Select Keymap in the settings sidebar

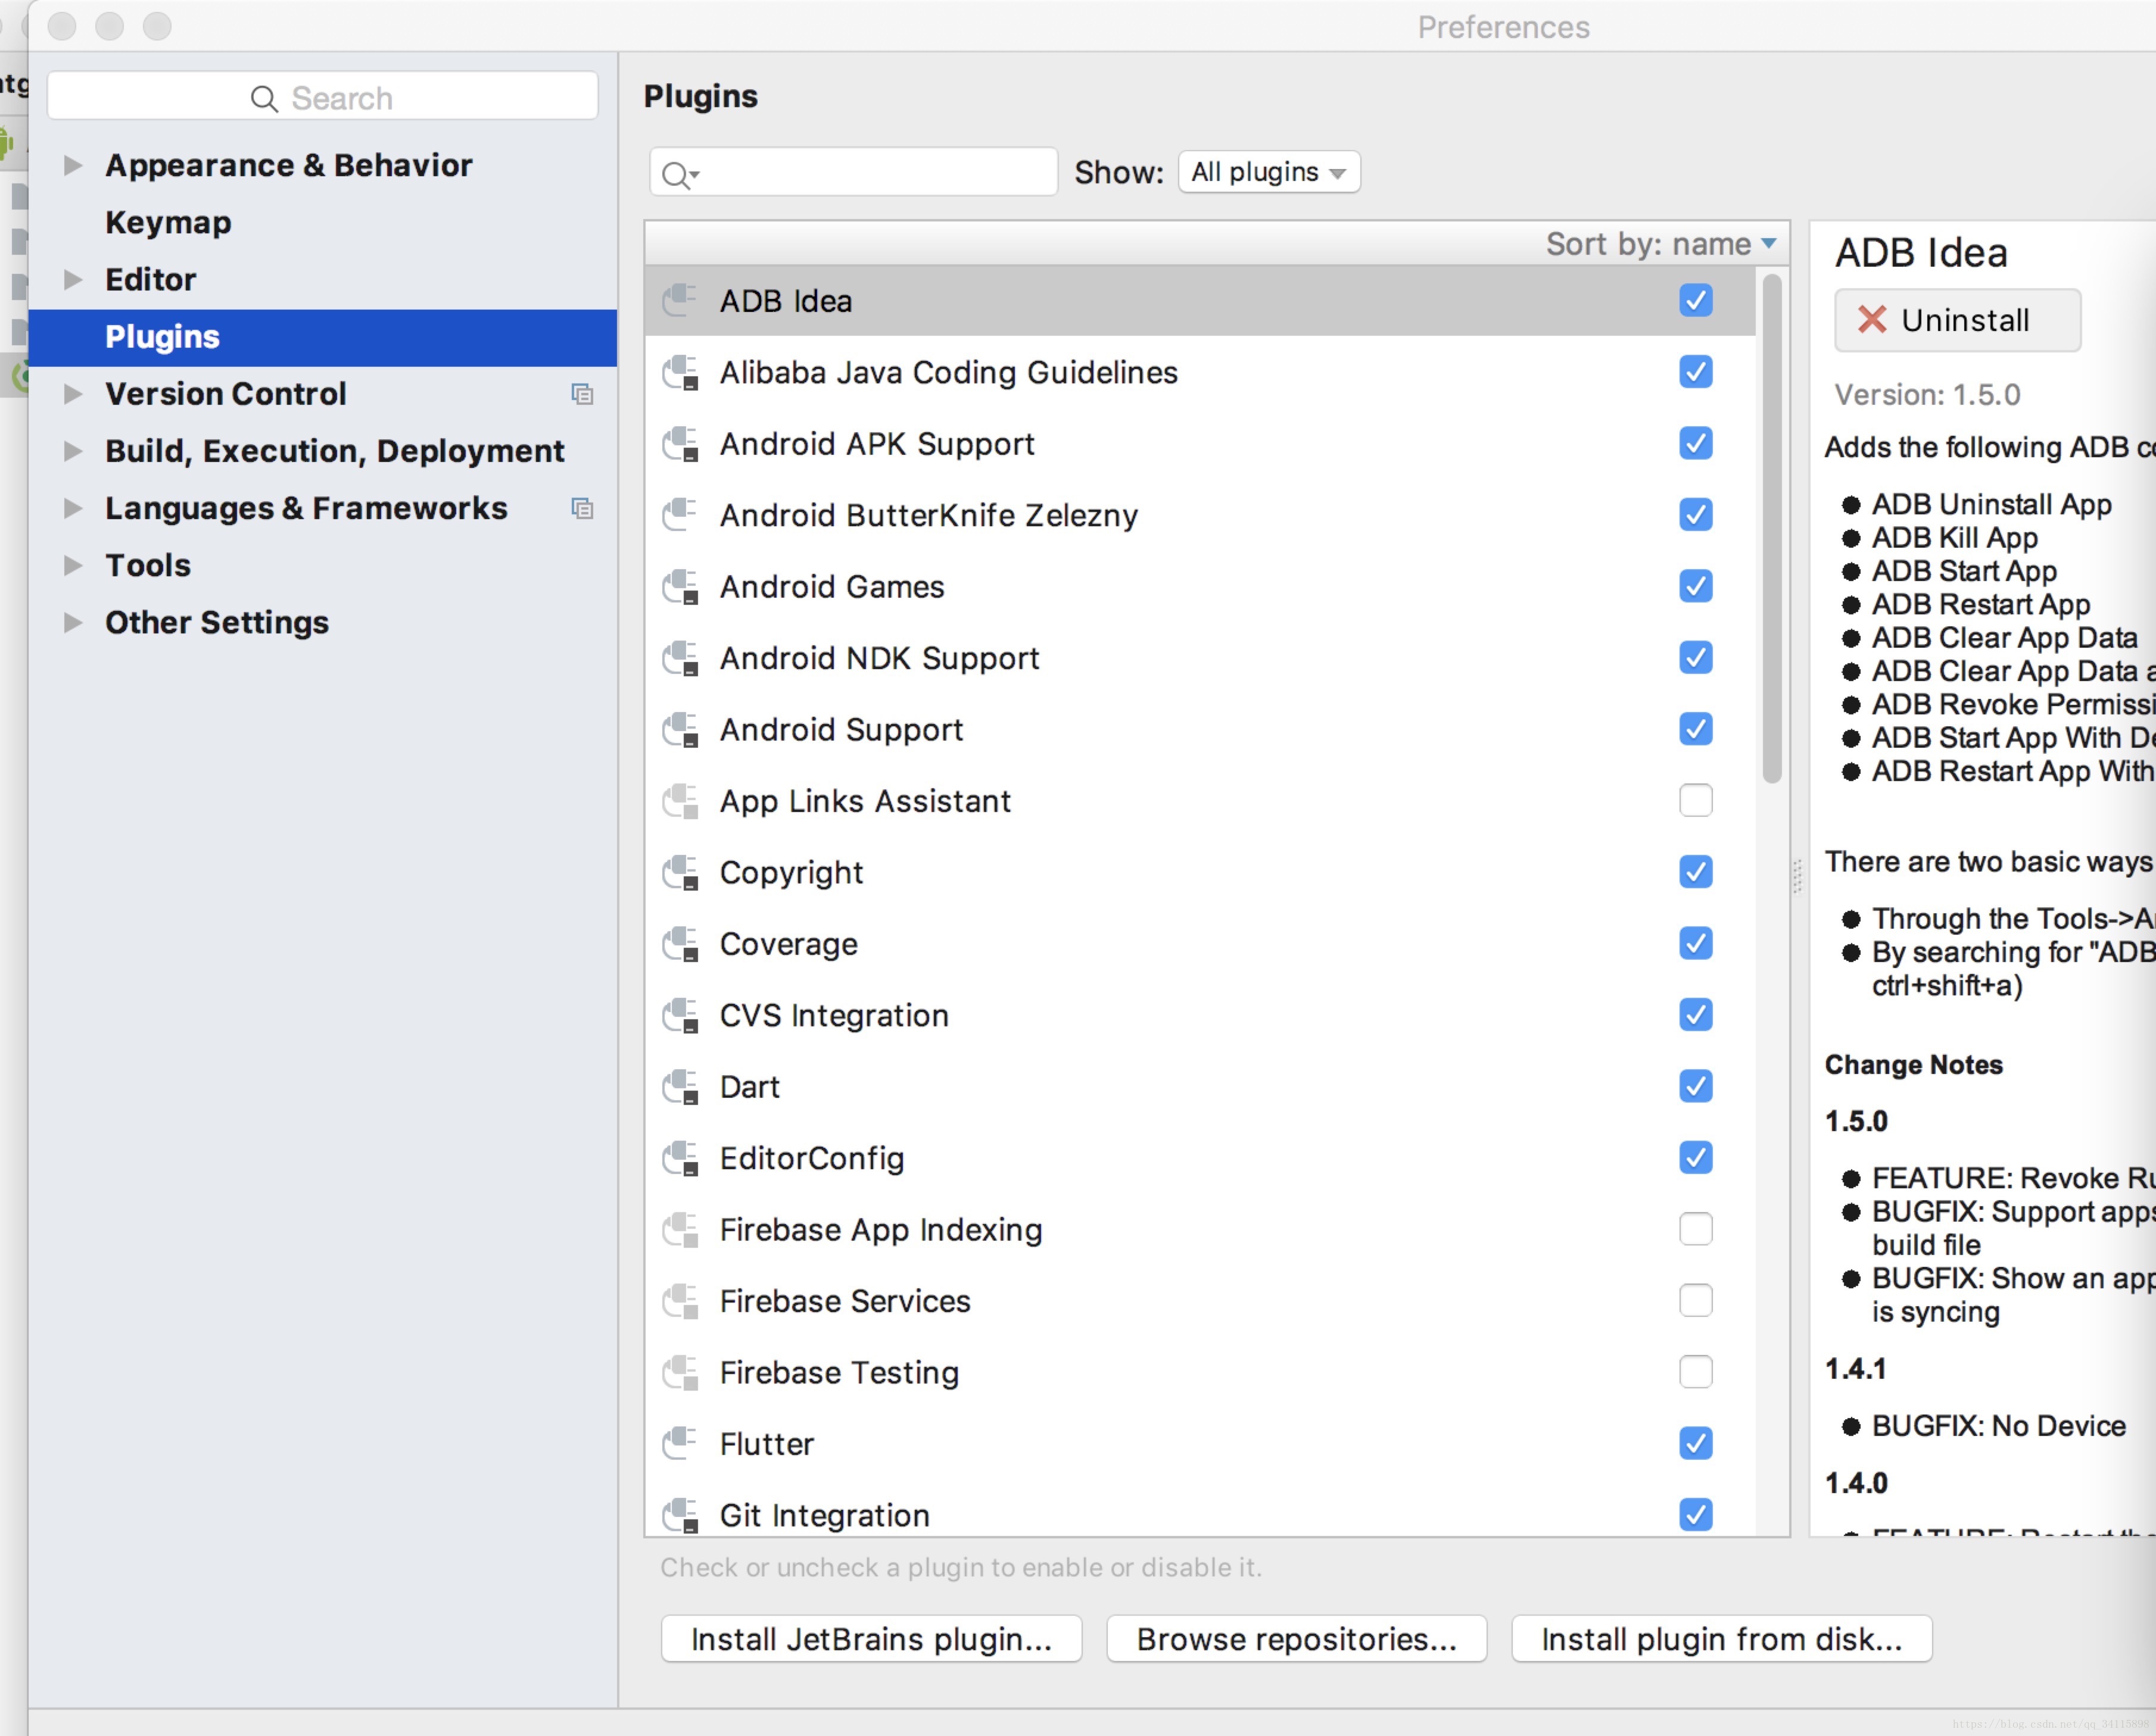point(167,222)
